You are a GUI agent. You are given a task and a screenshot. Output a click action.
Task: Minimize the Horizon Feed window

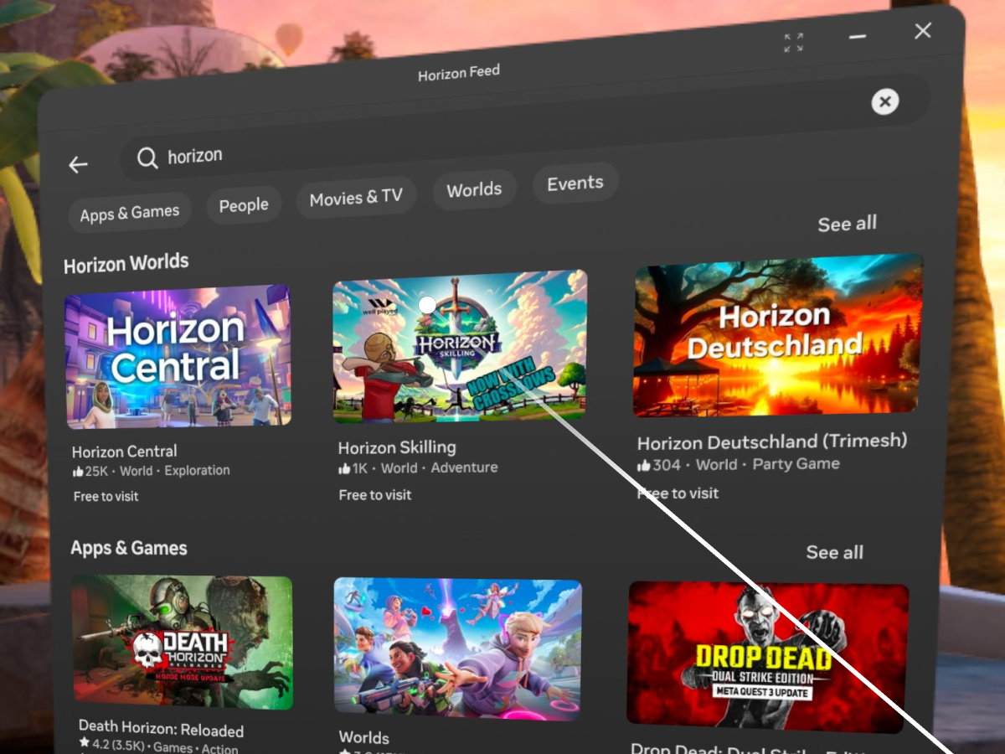tap(857, 37)
